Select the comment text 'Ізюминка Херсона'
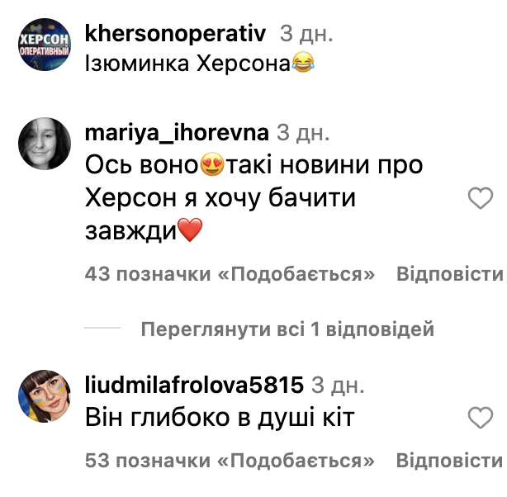The image size is (507, 497). click(187, 63)
